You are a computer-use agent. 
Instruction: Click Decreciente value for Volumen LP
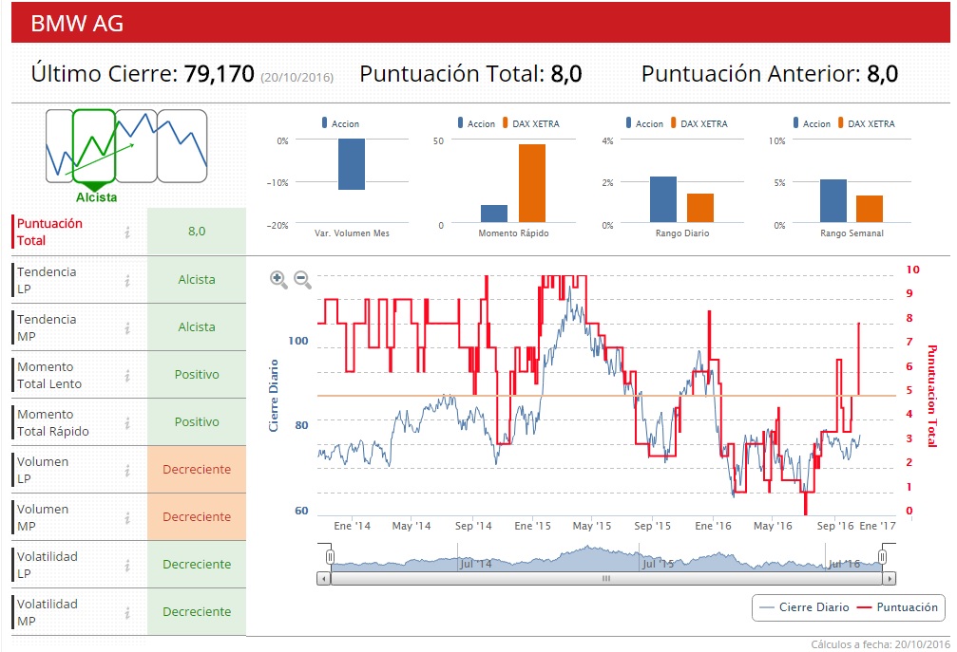(x=197, y=470)
